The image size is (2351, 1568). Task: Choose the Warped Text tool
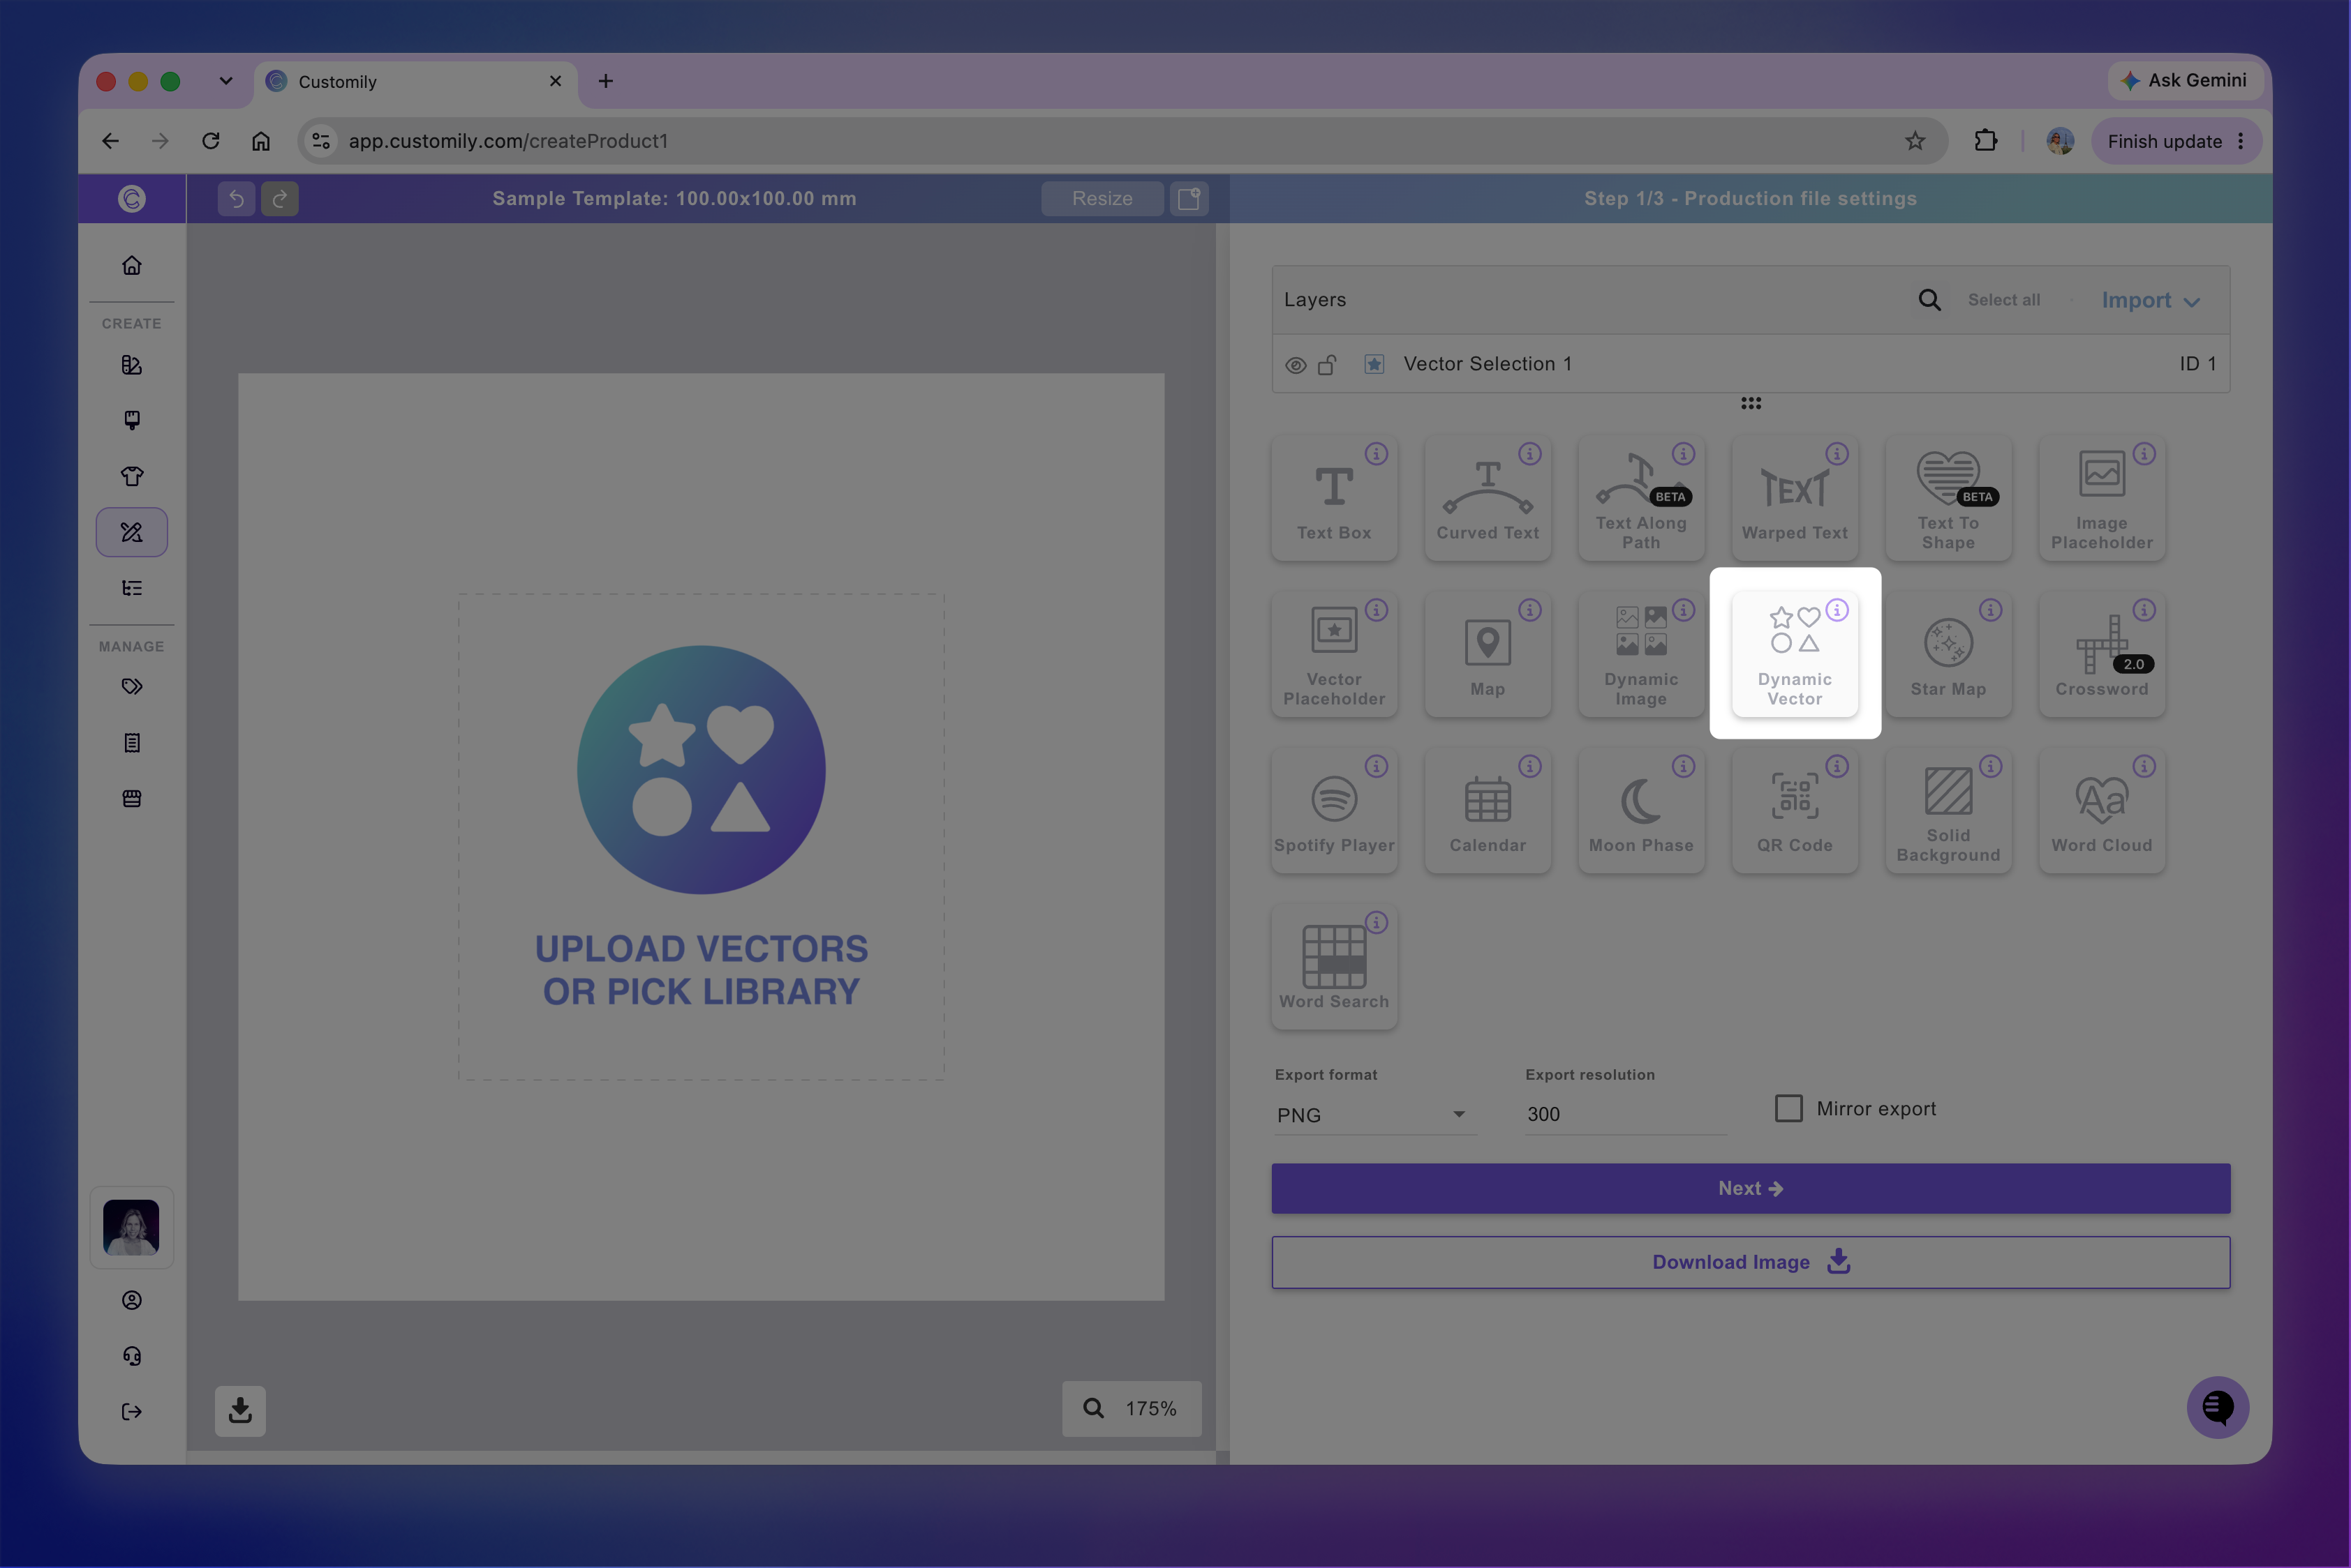[x=1795, y=497]
